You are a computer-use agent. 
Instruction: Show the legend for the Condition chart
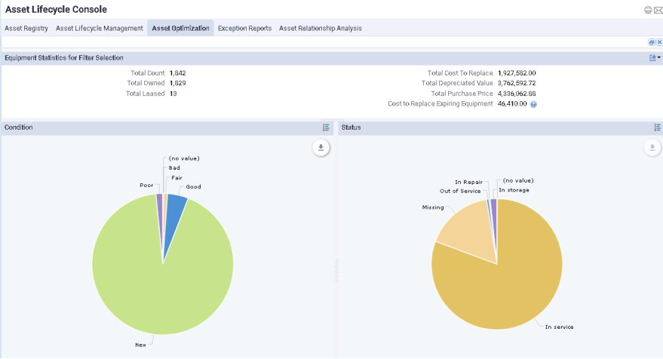(326, 127)
